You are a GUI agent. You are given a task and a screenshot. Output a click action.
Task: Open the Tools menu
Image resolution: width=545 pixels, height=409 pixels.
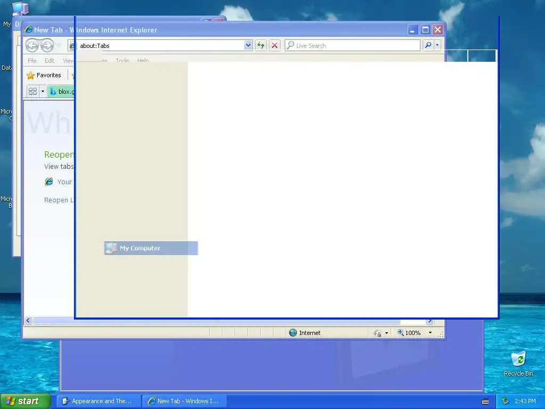122,61
